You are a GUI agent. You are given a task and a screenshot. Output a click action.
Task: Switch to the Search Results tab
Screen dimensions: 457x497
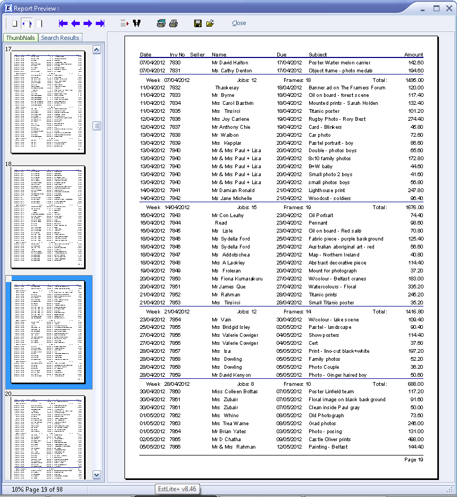pyautogui.click(x=60, y=38)
